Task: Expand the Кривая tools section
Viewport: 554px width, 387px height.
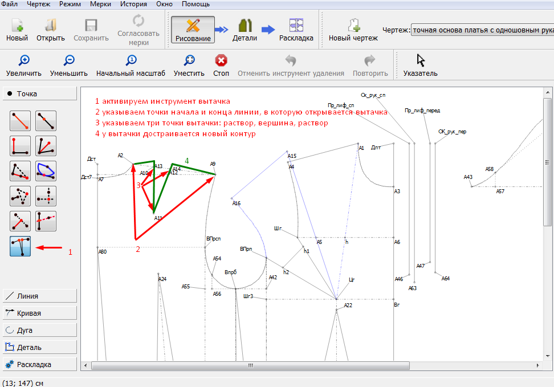Action: click(x=40, y=313)
